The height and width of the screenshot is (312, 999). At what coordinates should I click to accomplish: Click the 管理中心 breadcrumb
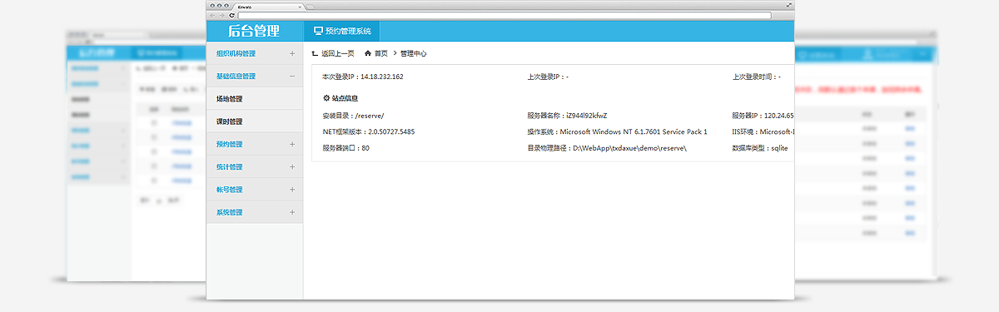414,53
